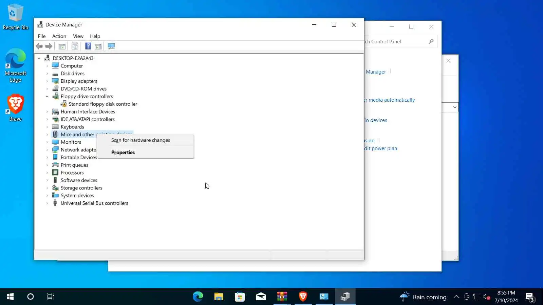The width and height of the screenshot is (543, 305).
Task: Switch to Control Panel taskbar icon
Action: click(324, 297)
